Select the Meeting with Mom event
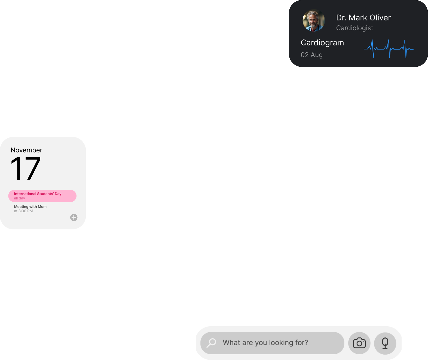Image resolution: width=428 pixels, height=360 pixels. coord(30,207)
